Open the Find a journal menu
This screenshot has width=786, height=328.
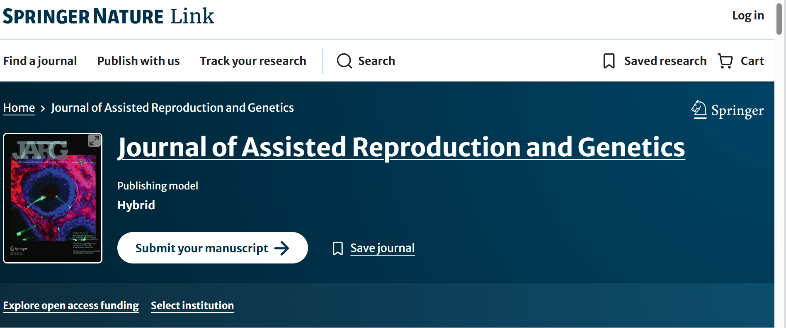tap(40, 61)
